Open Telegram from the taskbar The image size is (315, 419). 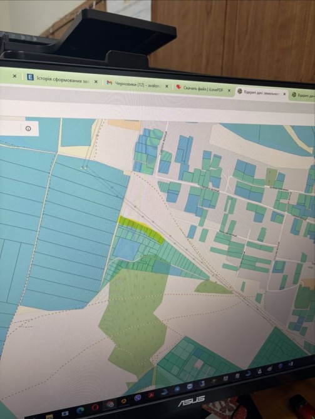pos(177,389)
